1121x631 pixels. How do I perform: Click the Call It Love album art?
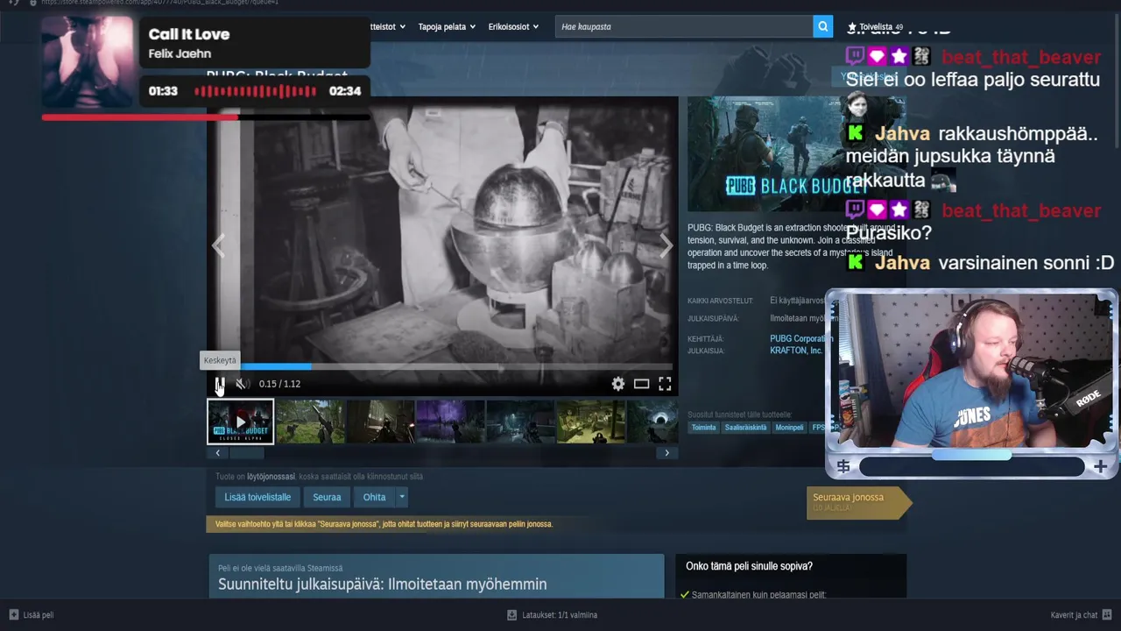tap(88, 61)
